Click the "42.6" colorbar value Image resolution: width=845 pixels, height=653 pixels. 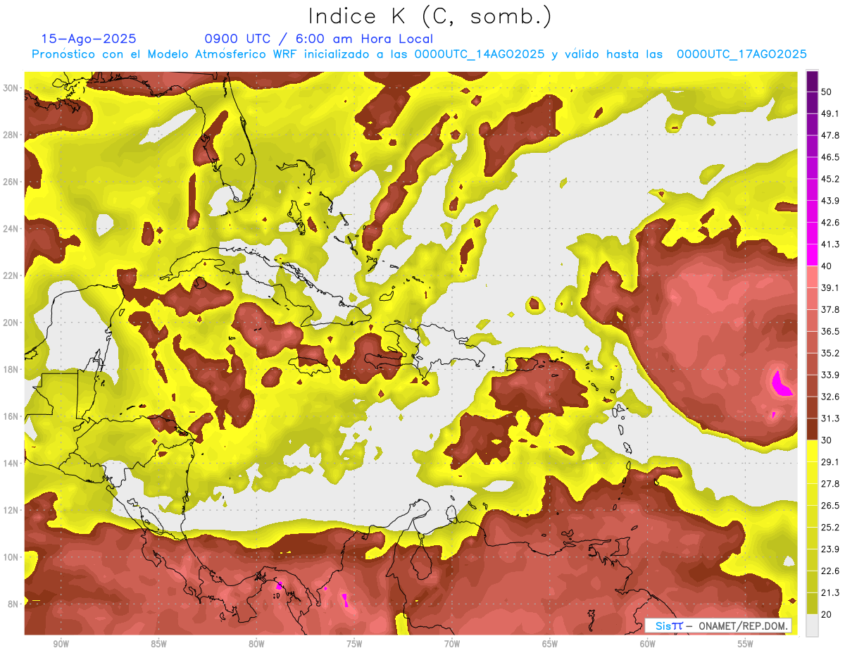830,223
